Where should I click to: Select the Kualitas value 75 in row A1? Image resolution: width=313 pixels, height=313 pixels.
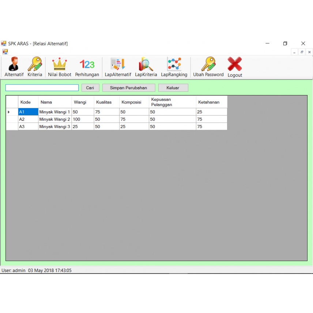pos(107,112)
